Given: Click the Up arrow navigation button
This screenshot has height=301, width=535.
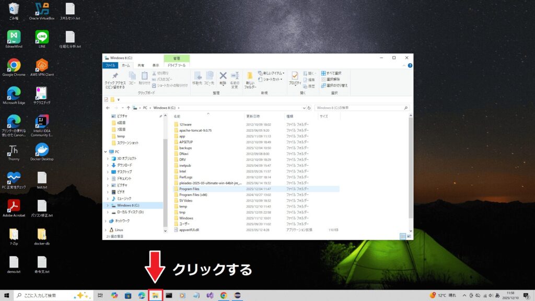Looking at the screenshot, I should (x=128, y=108).
